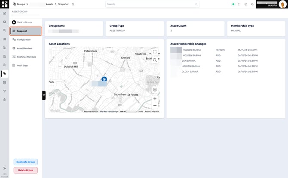
Task: Open the Geofence Members menu item
Action: [x=26, y=57]
